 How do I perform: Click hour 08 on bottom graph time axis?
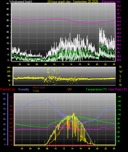click(x=47, y=148)
